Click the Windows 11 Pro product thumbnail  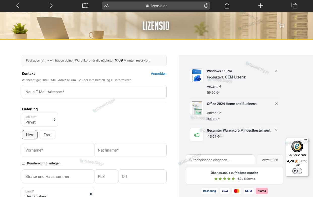(197, 75)
